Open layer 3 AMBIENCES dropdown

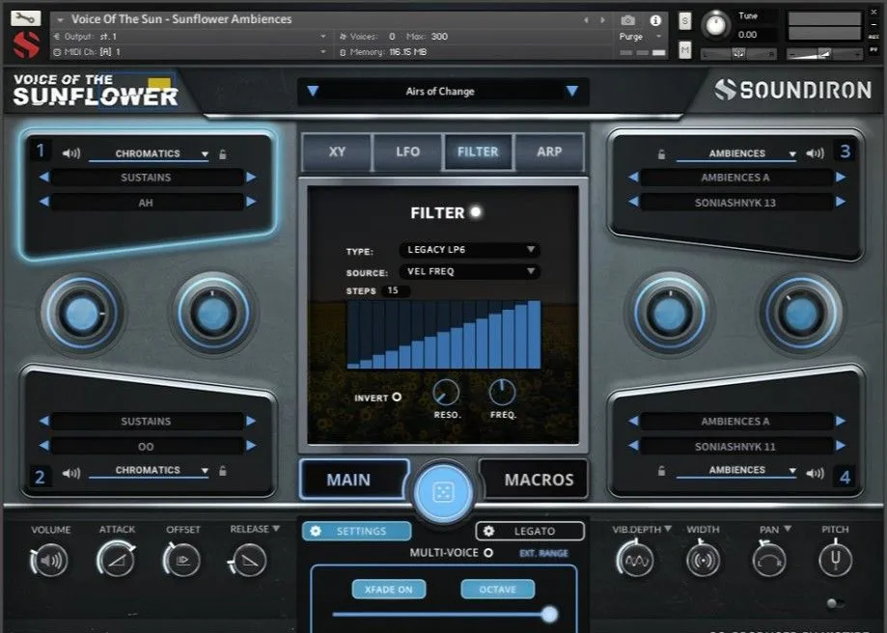click(x=736, y=153)
